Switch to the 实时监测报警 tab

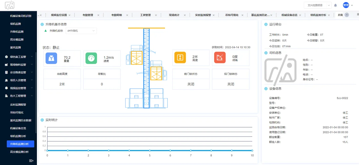(x=203, y=15)
